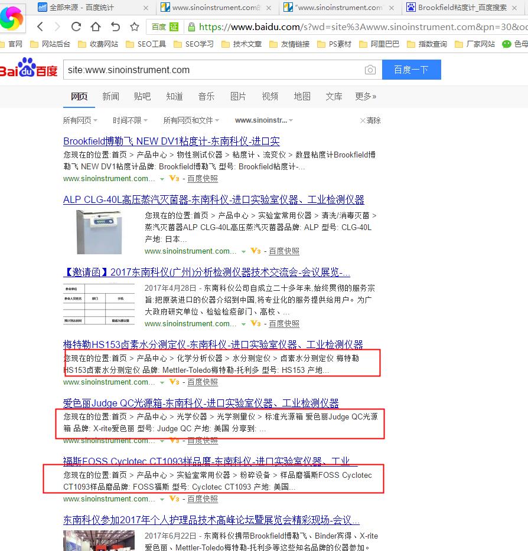Open the 官网 bookmark folder

[x=11, y=44]
